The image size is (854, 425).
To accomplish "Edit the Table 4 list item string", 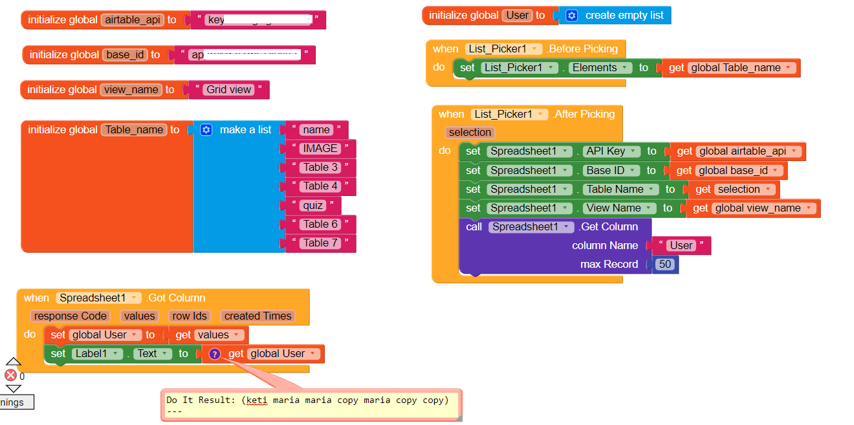I will pos(320,186).
